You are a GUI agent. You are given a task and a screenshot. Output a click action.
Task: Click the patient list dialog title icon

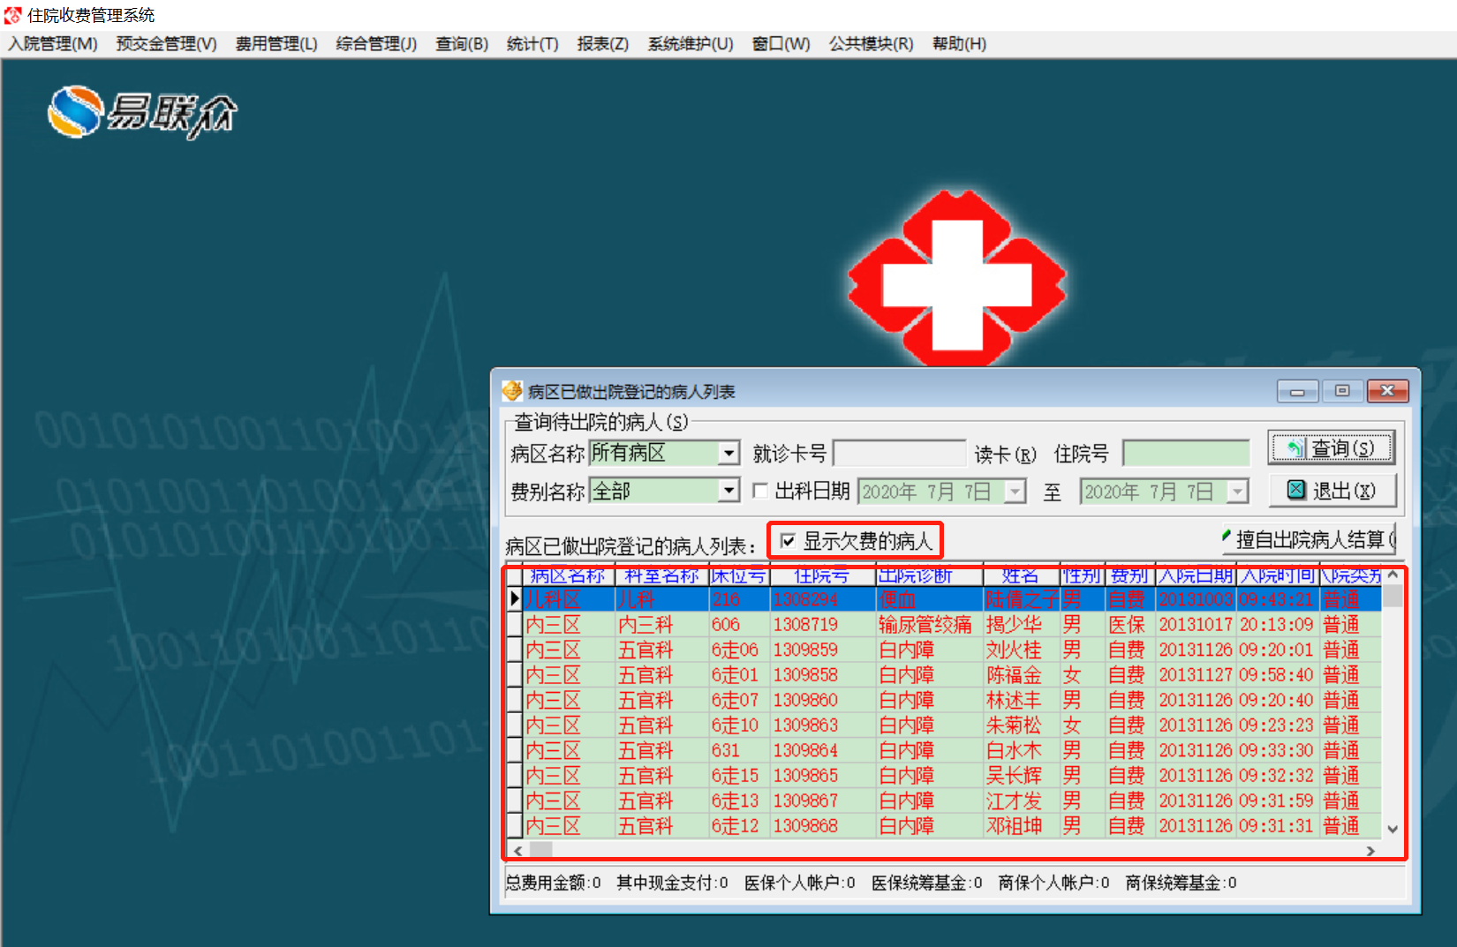pos(512,390)
